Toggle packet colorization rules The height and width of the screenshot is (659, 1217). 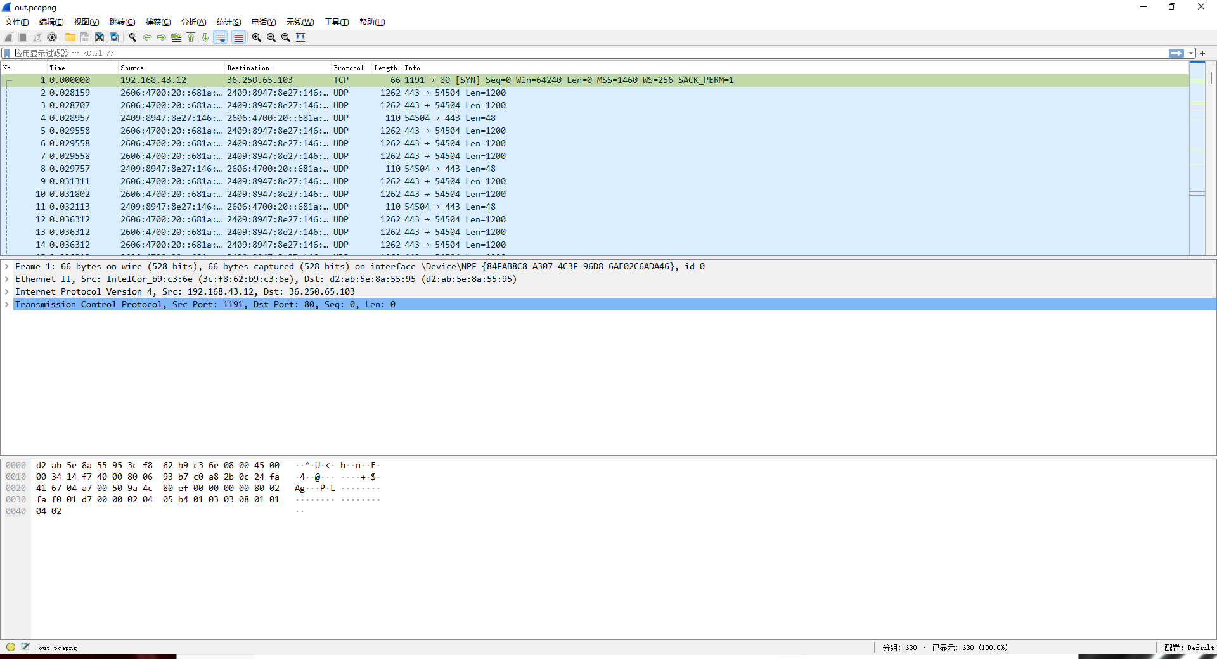pos(238,37)
